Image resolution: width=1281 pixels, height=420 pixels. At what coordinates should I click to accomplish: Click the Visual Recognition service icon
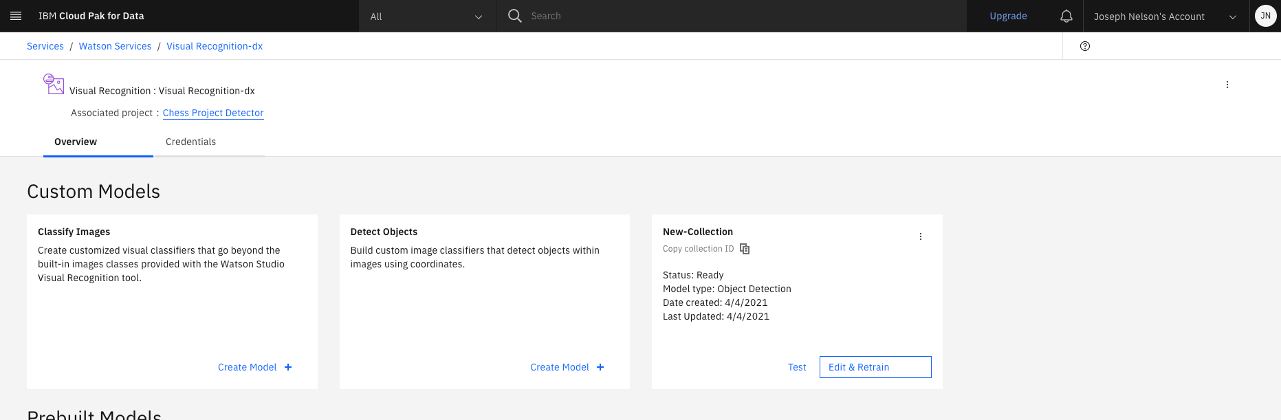pyautogui.click(x=54, y=84)
